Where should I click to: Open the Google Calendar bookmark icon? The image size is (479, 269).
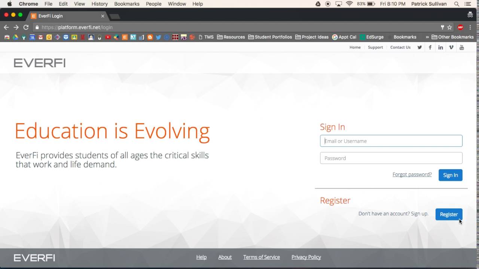[x=32, y=37]
